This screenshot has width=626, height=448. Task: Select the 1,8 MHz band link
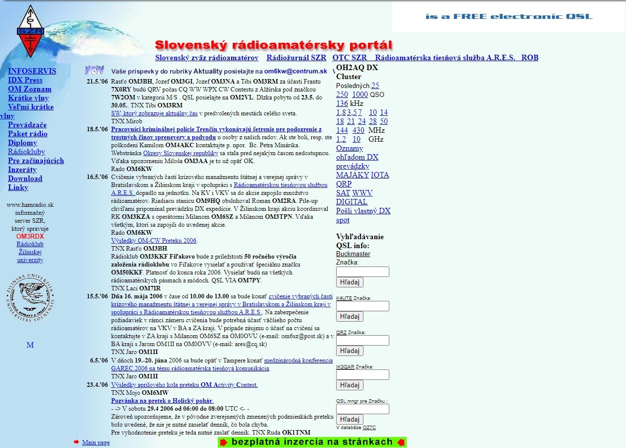(x=341, y=112)
